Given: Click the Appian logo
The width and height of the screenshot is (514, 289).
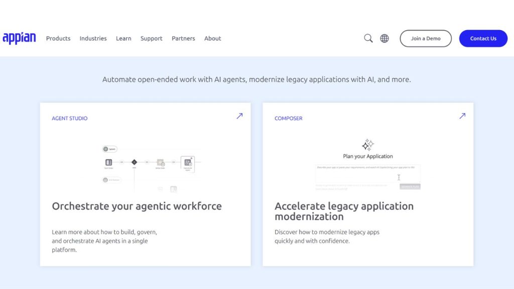Looking at the screenshot, I should [20, 38].
